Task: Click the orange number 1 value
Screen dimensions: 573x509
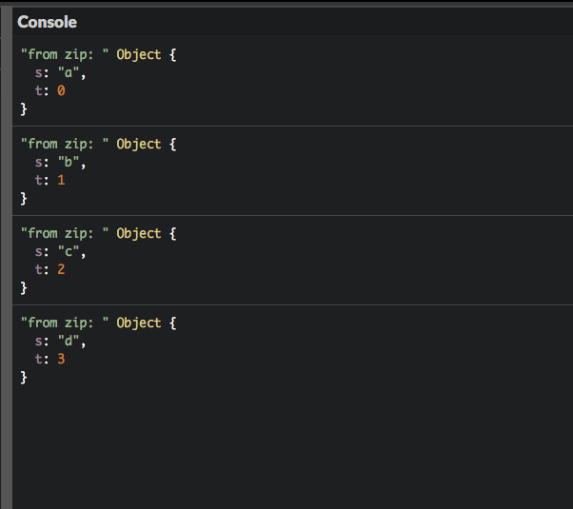Action: coord(61,181)
